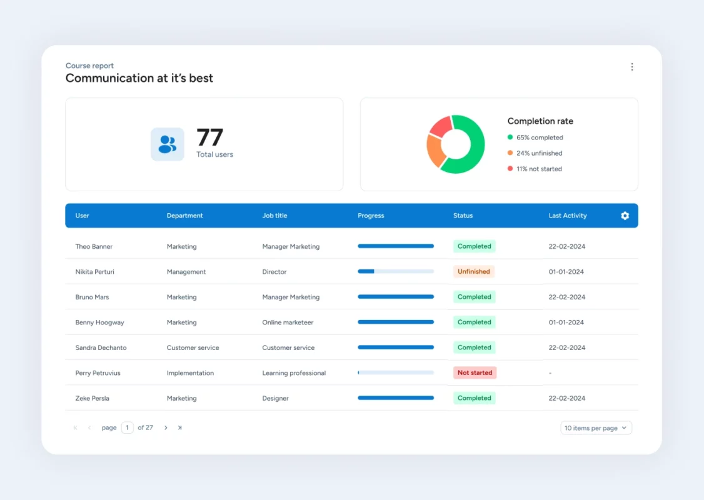The image size is (704, 500).
Task: Jump to the last page arrow
Action: [x=180, y=428]
